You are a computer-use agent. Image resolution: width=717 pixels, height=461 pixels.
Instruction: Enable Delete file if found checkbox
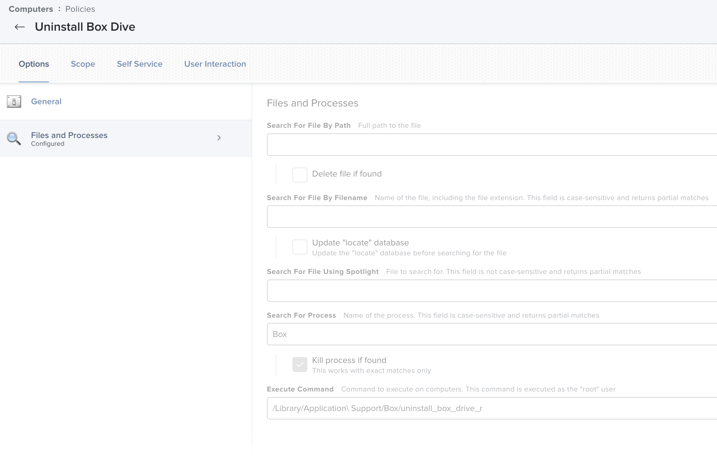pos(300,175)
